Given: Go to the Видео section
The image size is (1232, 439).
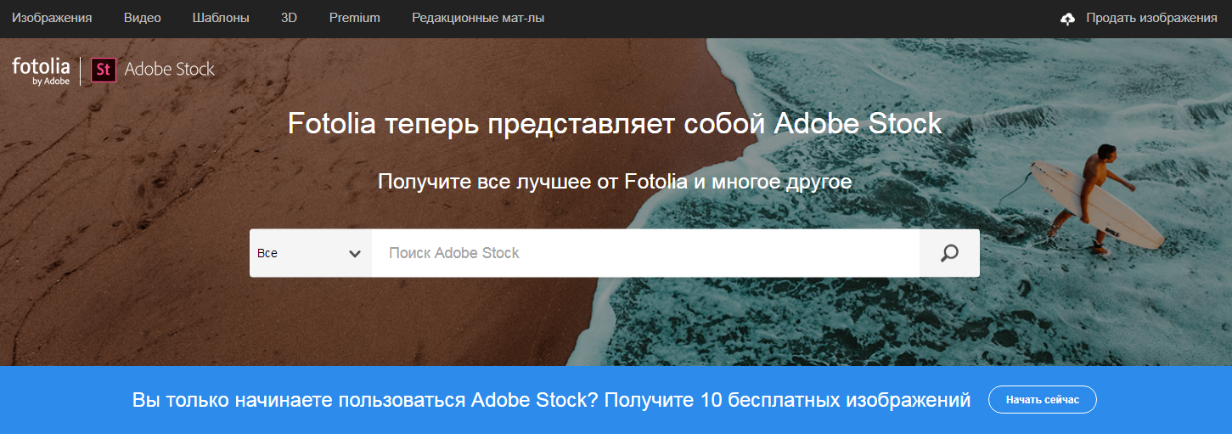Looking at the screenshot, I should [x=142, y=18].
